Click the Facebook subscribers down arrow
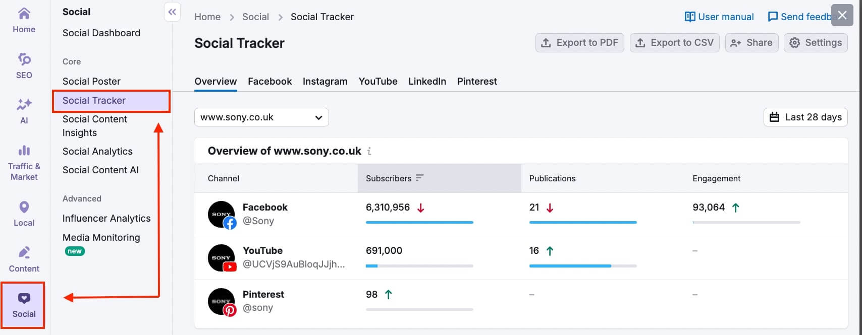 420,208
